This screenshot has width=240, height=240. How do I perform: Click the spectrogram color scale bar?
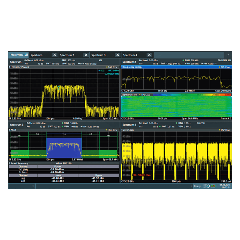pos(192,95)
